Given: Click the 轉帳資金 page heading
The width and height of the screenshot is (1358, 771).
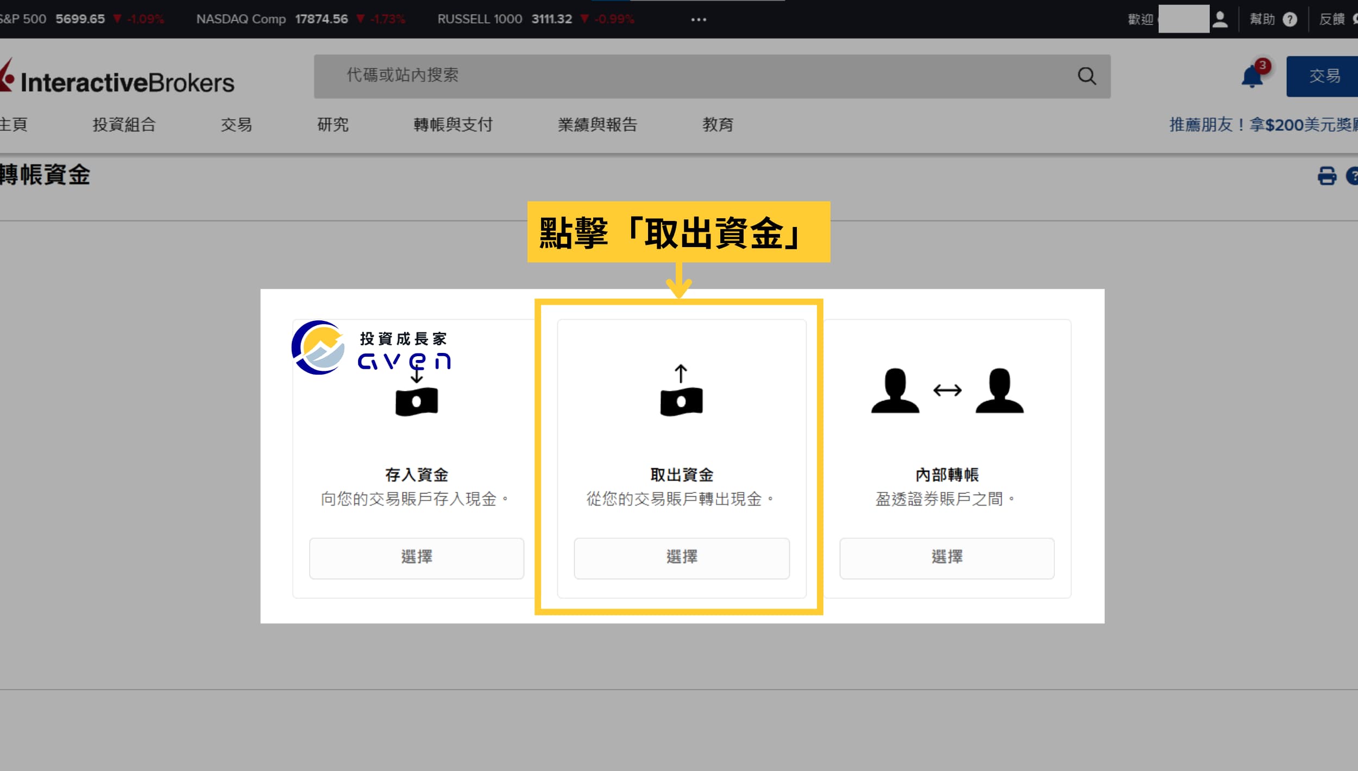Looking at the screenshot, I should click(x=45, y=175).
